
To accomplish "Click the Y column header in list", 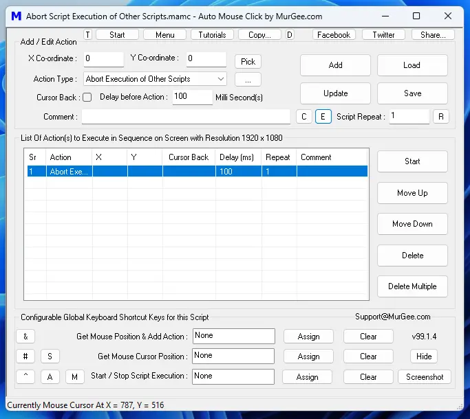I will click(145, 157).
